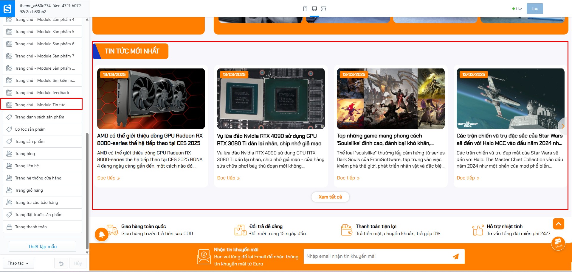Click the tag icon beside Bộ lọc sản phẩm
Viewport: 572px width, 272px height.
(9, 129)
